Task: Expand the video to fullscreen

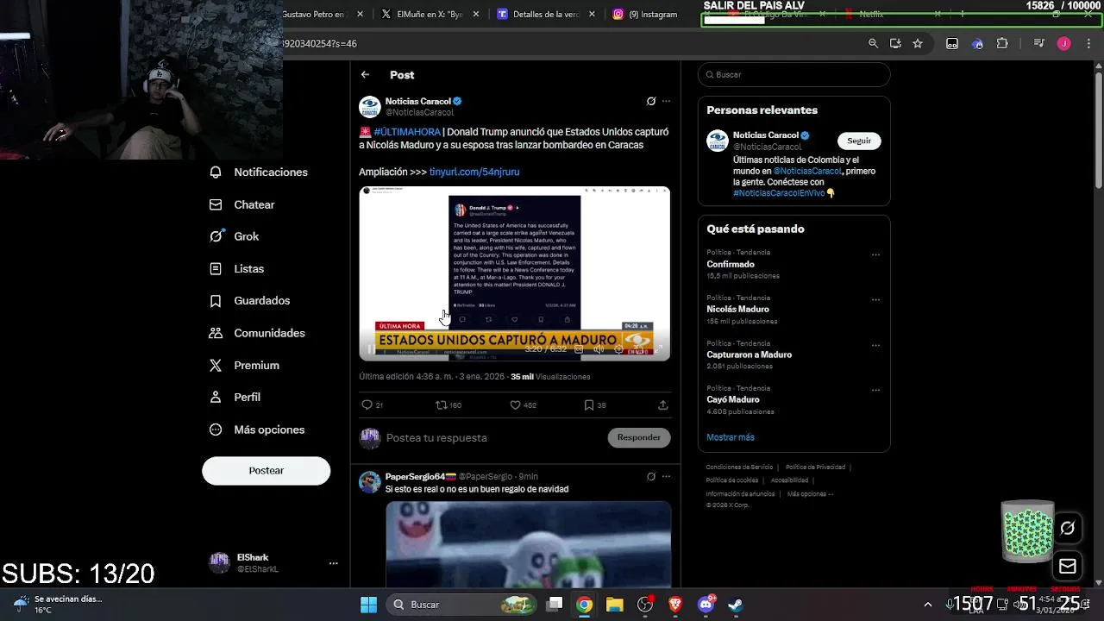Action: pyautogui.click(x=659, y=349)
